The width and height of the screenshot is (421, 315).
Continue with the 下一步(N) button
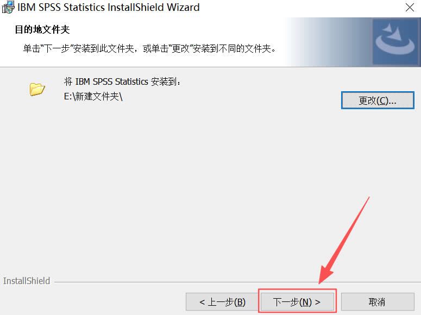[297, 301]
